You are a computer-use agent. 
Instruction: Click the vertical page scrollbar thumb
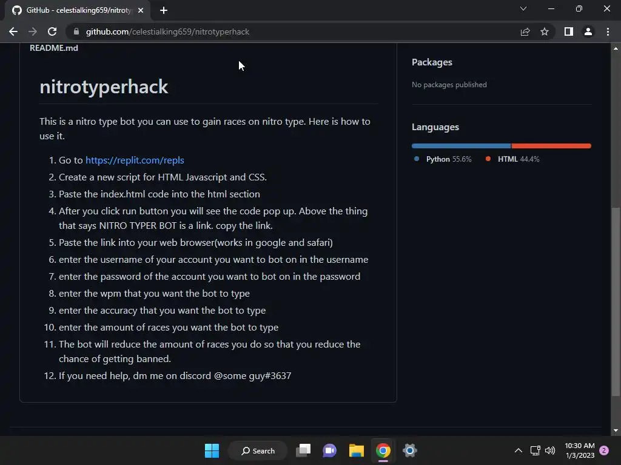[616, 302]
